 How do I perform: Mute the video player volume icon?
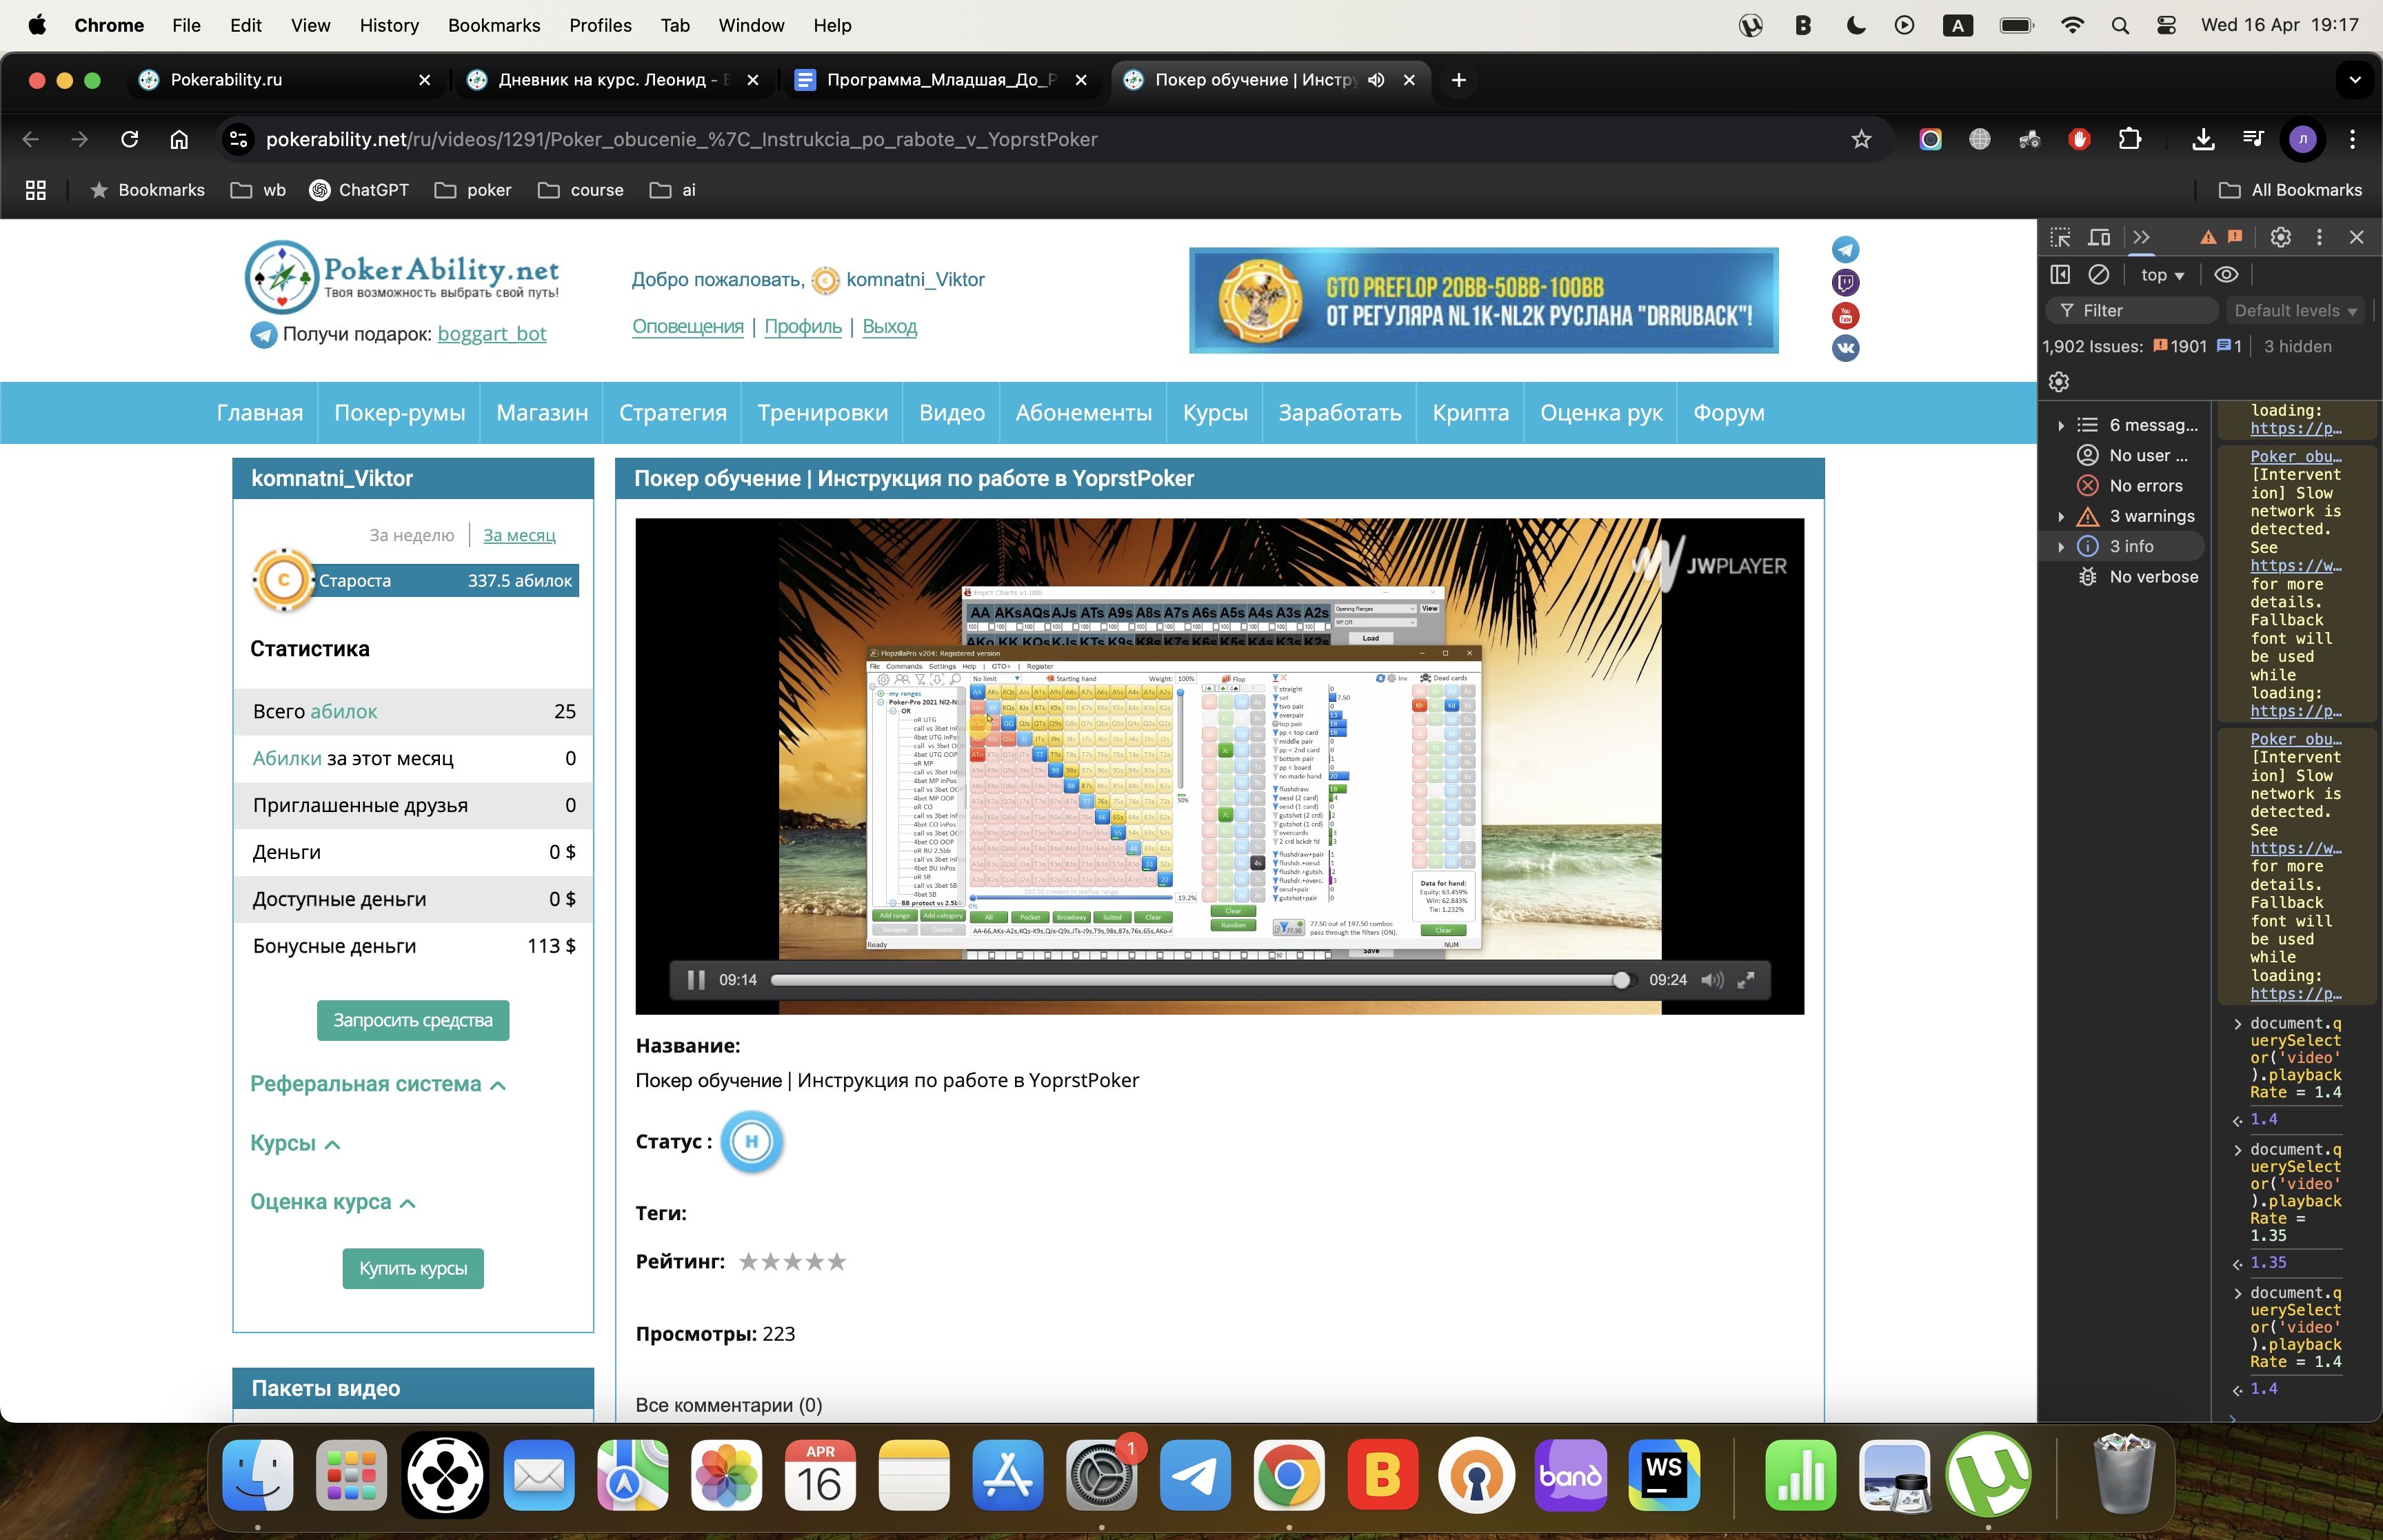point(1712,980)
